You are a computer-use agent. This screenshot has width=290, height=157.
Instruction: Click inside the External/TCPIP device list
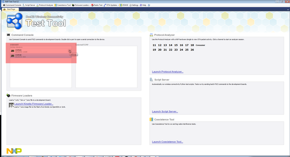coord(107,67)
